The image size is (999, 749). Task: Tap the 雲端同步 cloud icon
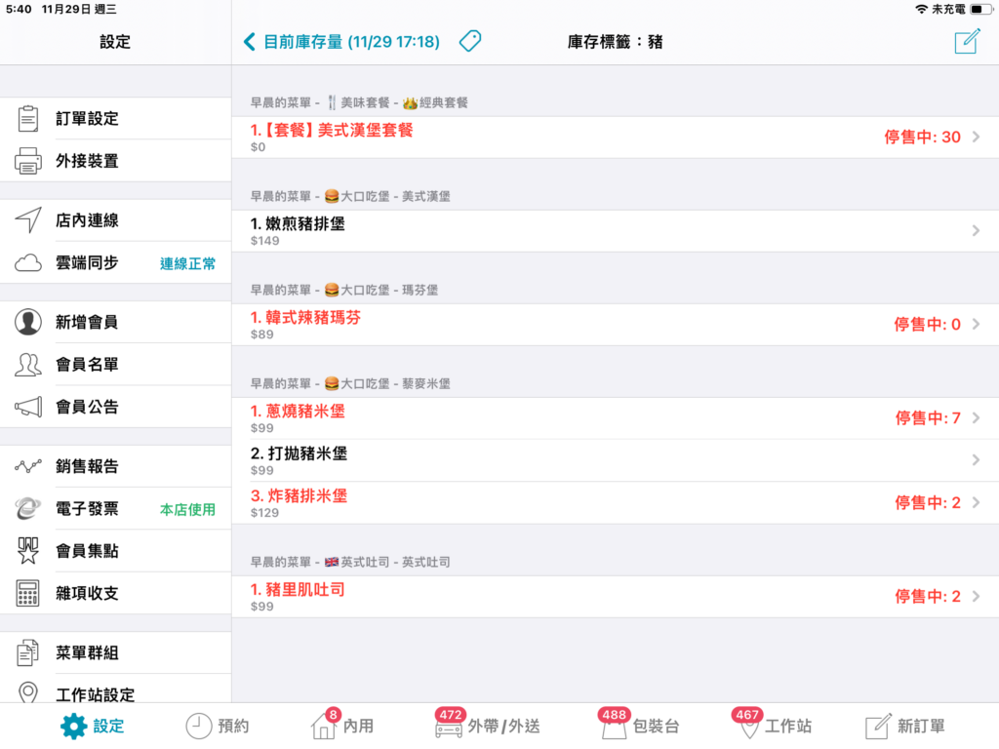(28, 262)
